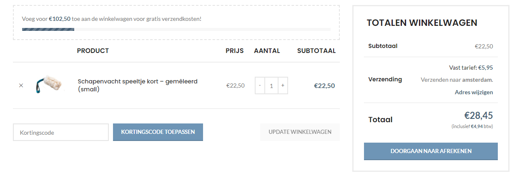512x176 pixels.
Task: Click the bold €22,50 row subtotal
Action: click(324, 86)
